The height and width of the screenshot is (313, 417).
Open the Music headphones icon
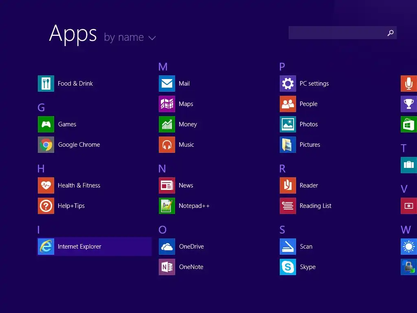pyautogui.click(x=167, y=145)
